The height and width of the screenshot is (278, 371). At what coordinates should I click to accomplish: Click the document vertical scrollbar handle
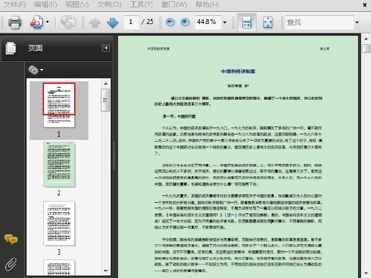(366, 49)
